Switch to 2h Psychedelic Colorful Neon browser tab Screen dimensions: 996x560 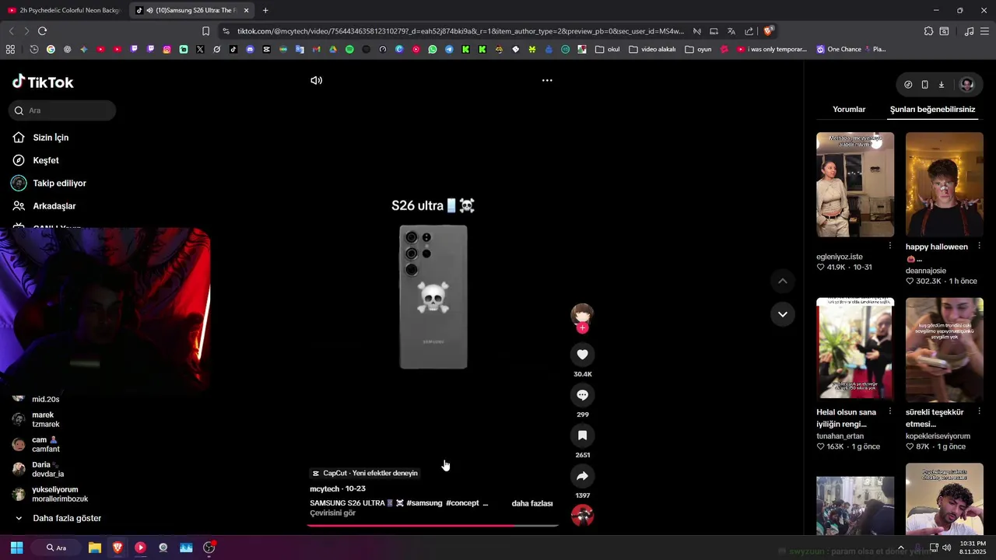(x=64, y=10)
